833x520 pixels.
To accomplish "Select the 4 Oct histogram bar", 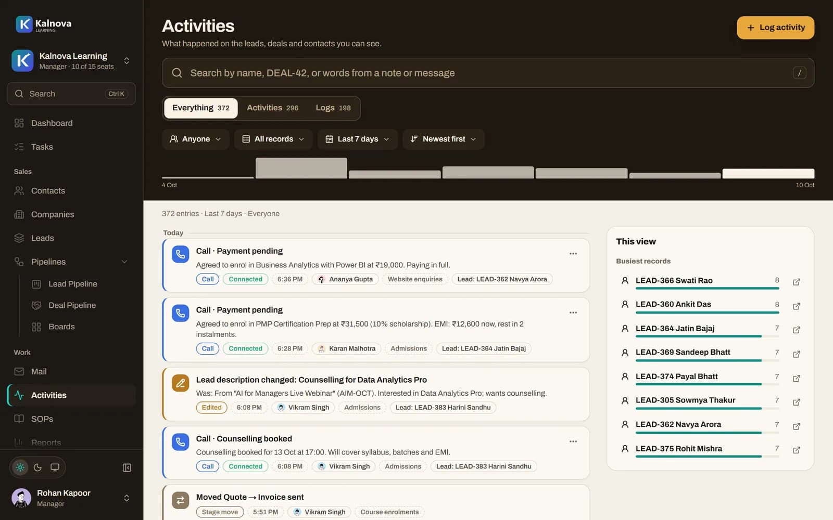I will click(x=208, y=177).
